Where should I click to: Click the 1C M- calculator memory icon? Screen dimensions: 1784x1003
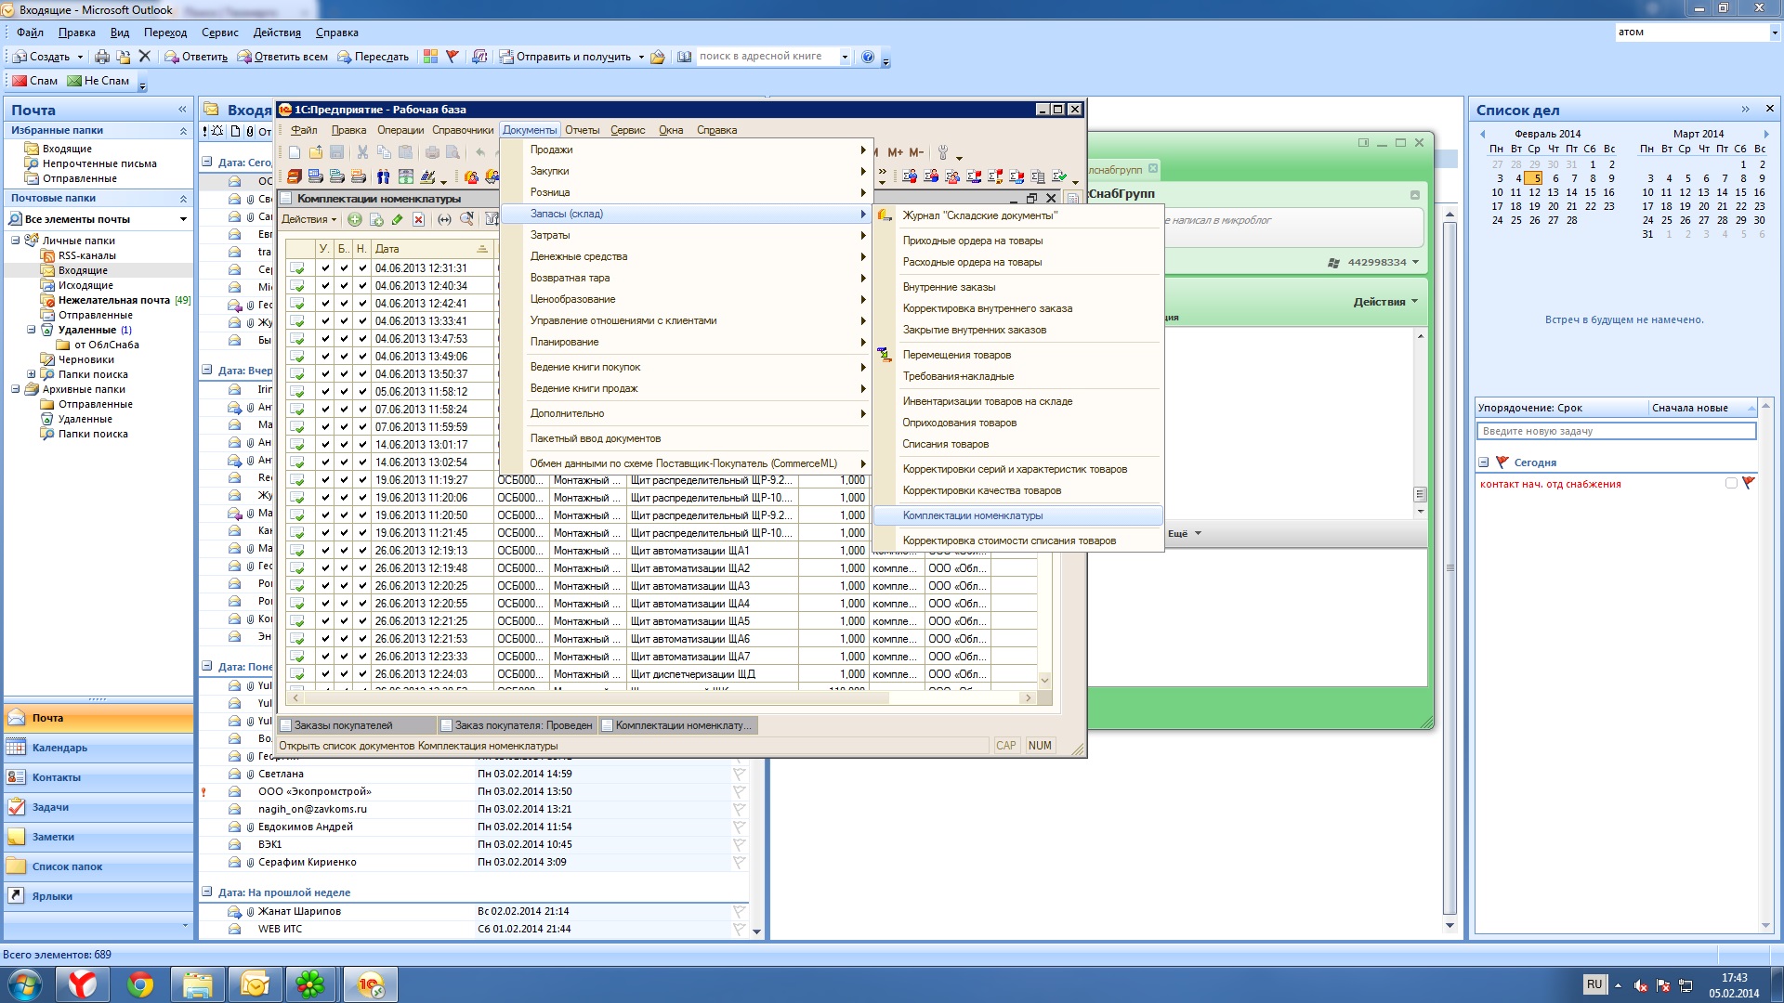[x=916, y=152]
